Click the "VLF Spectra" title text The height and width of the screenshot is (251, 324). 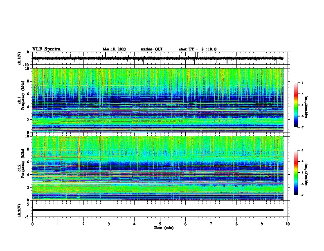46,49
